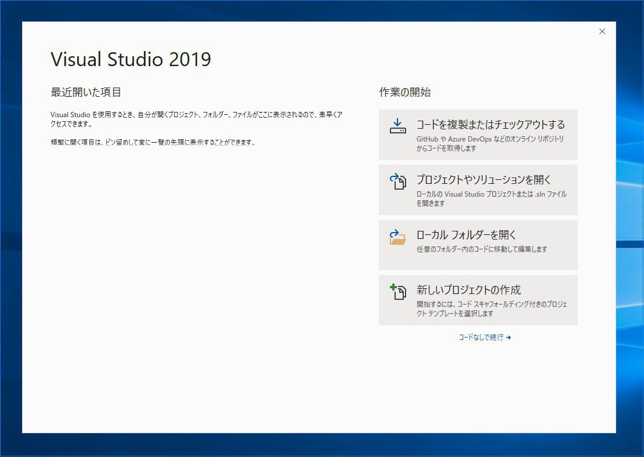Screen dimensions: 644x457
Task: Close the Visual Studio 2019 start window
Action: (602, 32)
